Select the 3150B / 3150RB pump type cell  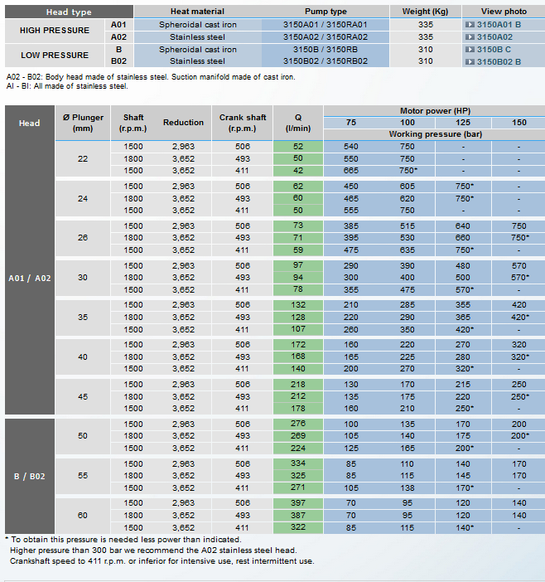click(325, 50)
